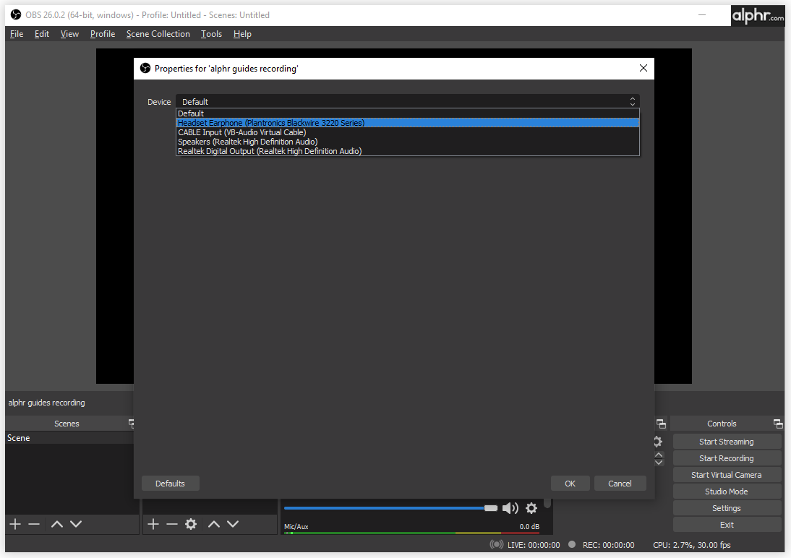The width and height of the screenshot is (791, 558).
Task: Click Exit in Controls panel
Action: pyautogui.click(x=727, y=525)
